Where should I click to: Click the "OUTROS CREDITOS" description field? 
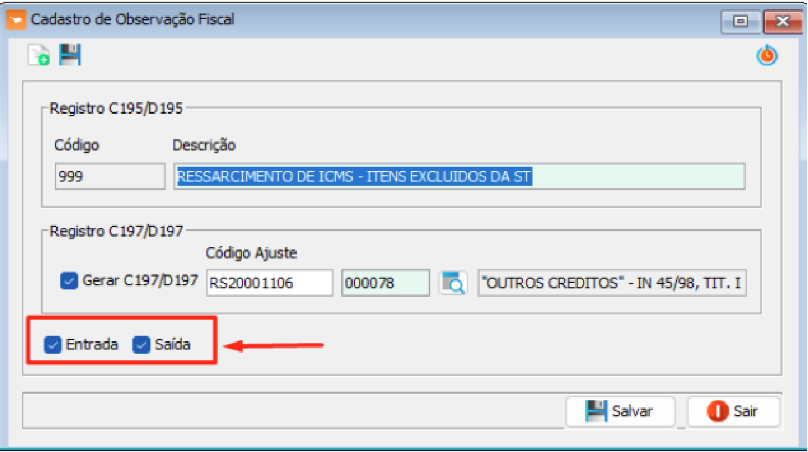612,283
